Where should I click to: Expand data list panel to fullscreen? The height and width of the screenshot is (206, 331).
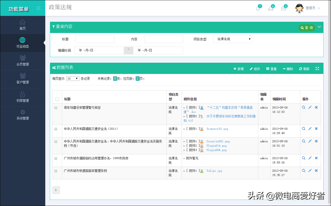317,69
